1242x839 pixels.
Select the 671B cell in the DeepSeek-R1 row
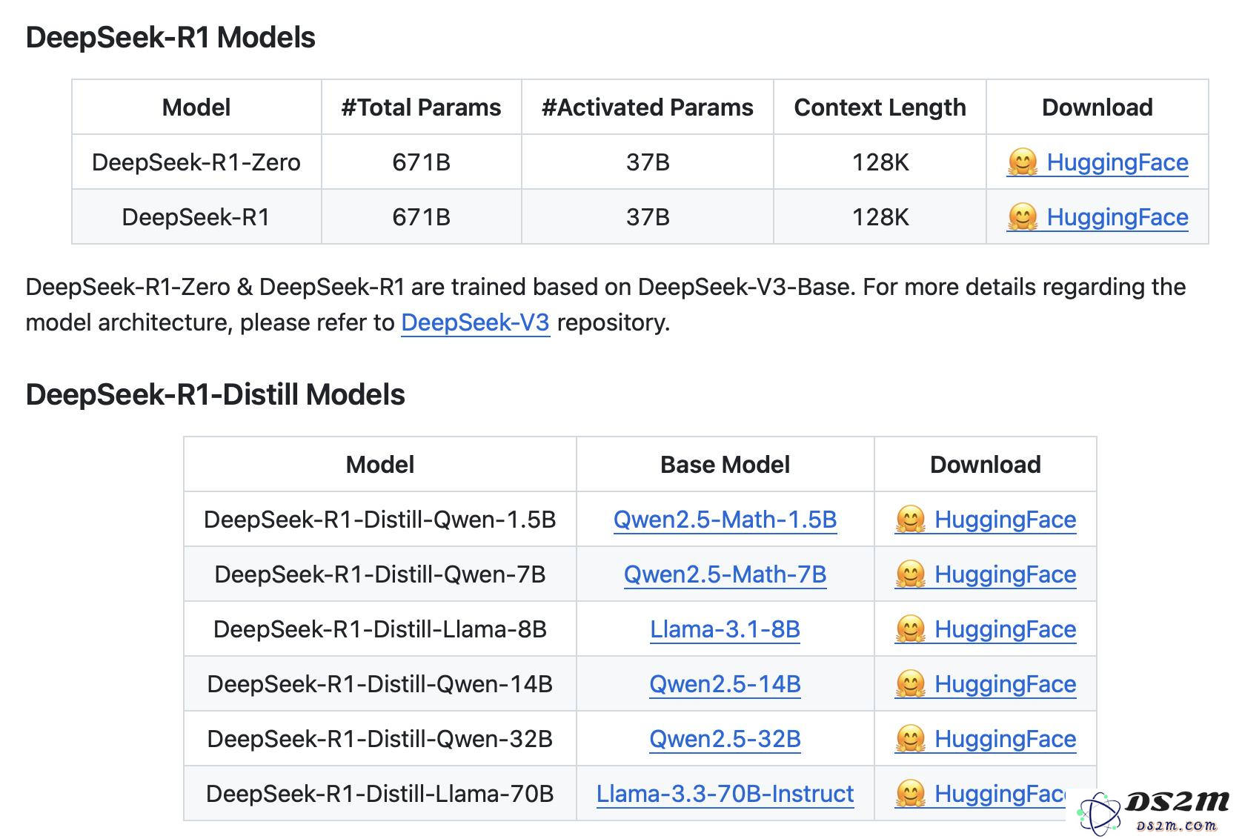(x=421, y=217)
